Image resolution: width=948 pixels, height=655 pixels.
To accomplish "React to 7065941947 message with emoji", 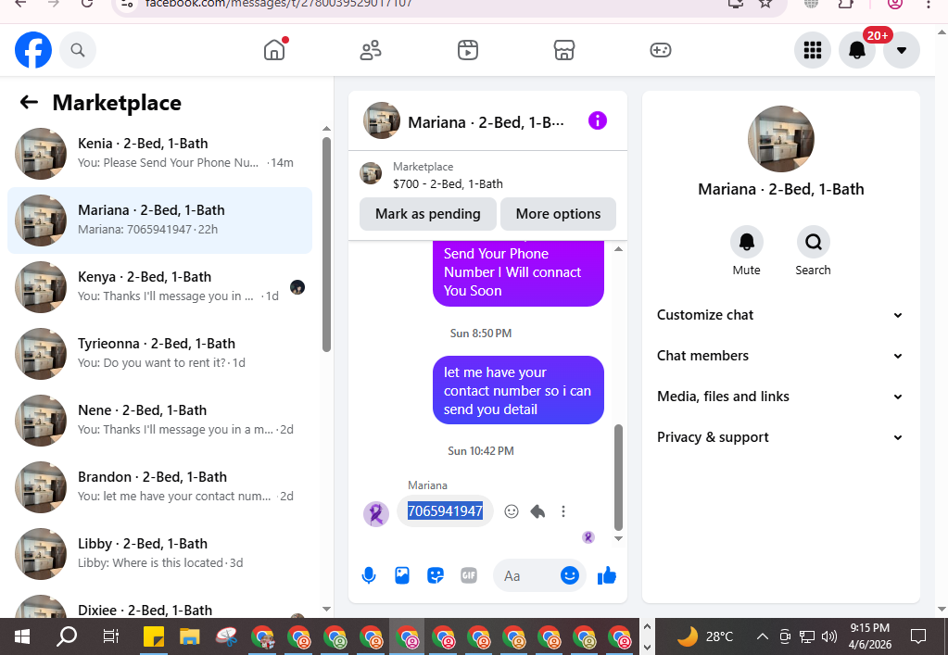I will coord(512,511).
